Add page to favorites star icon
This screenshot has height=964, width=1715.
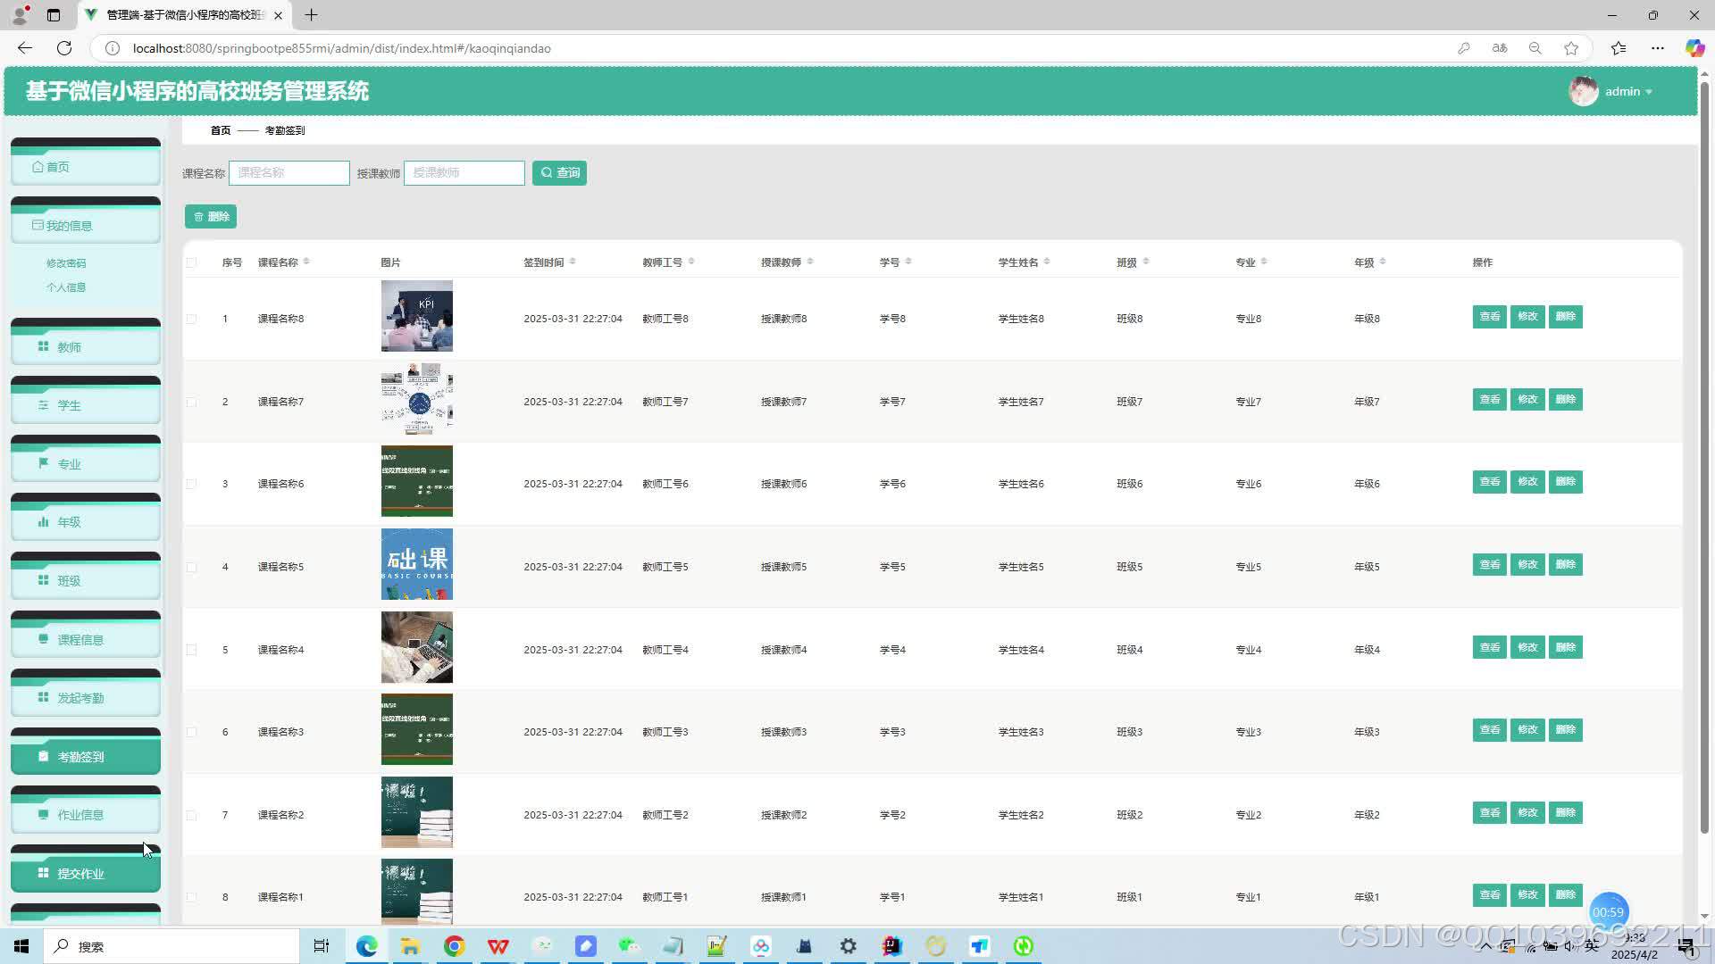[1571, 48]
